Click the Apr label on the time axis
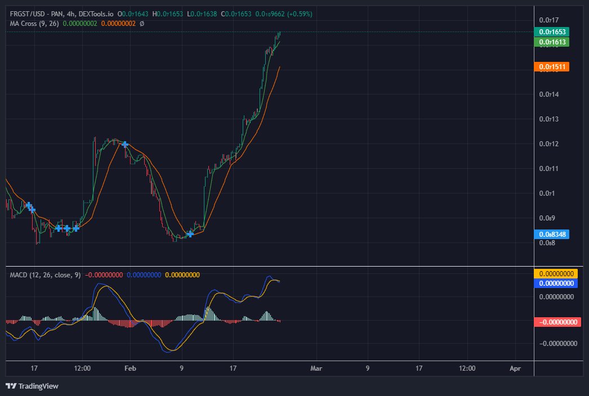Viewport: 589px width, 396px height. click(515, 368)
